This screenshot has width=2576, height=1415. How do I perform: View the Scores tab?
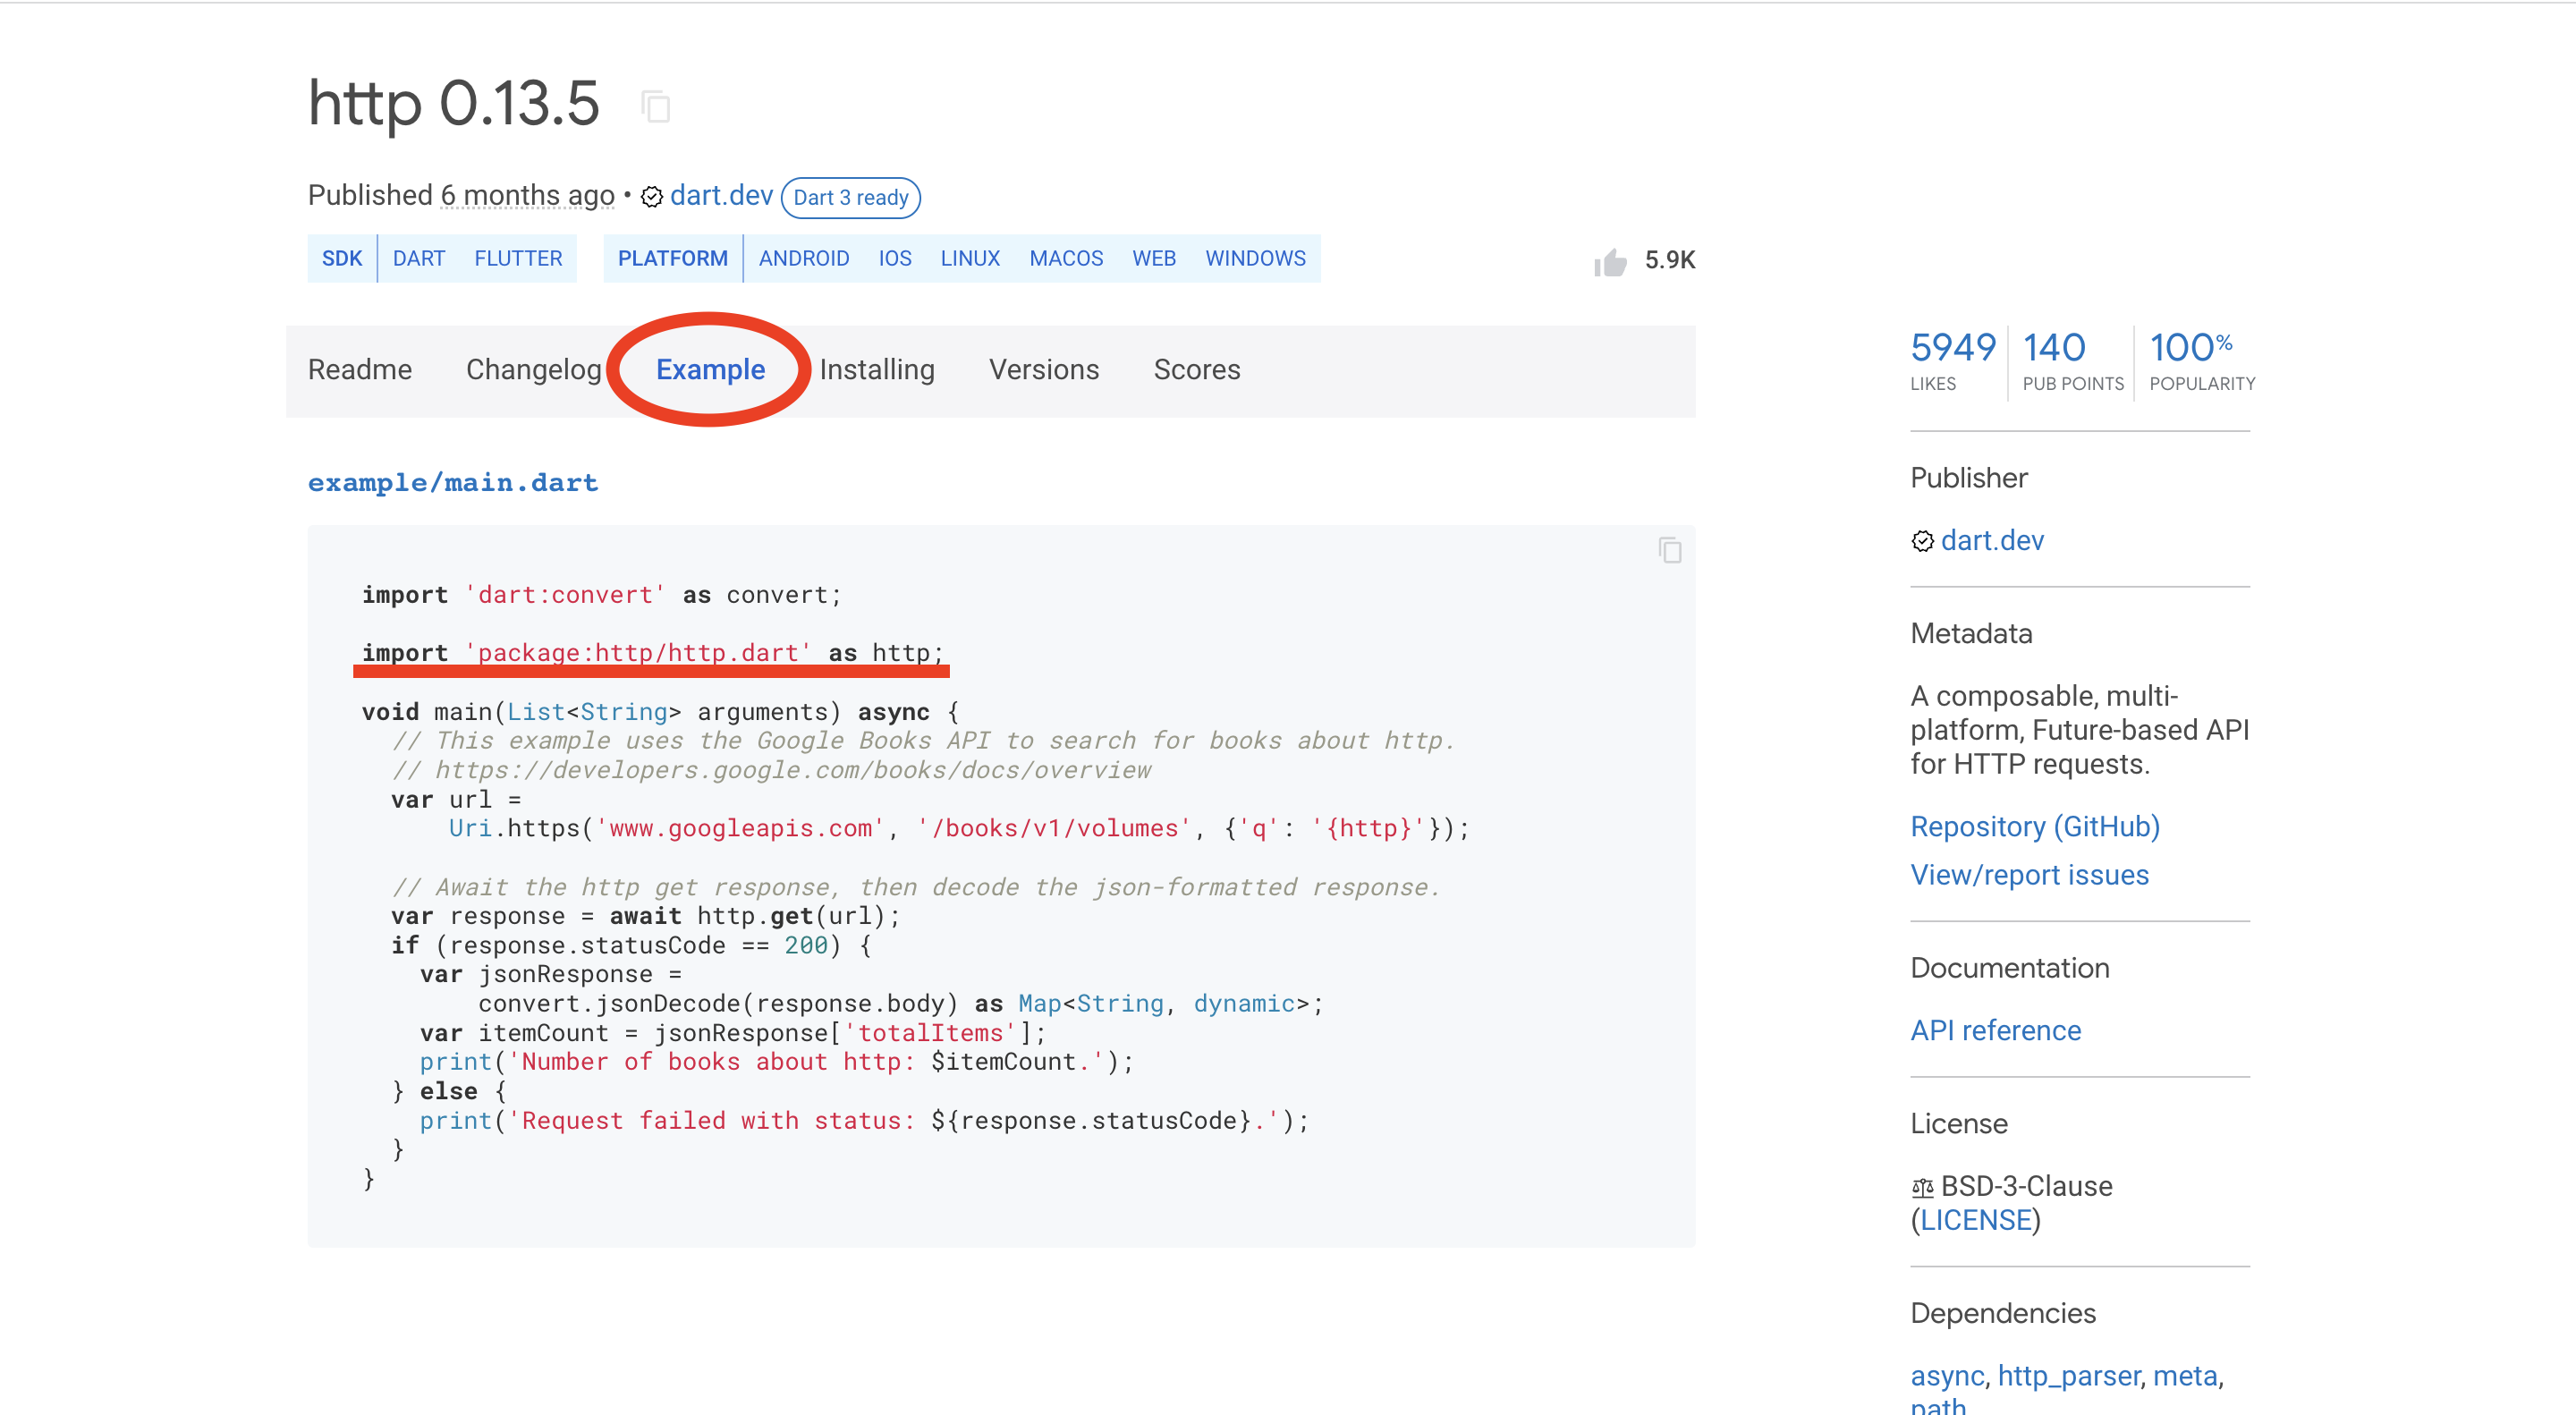(1196, 370)
